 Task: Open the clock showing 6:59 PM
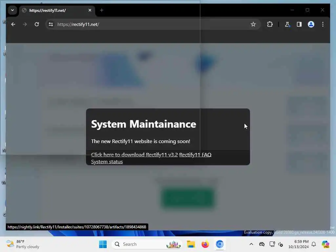point(299,244)
